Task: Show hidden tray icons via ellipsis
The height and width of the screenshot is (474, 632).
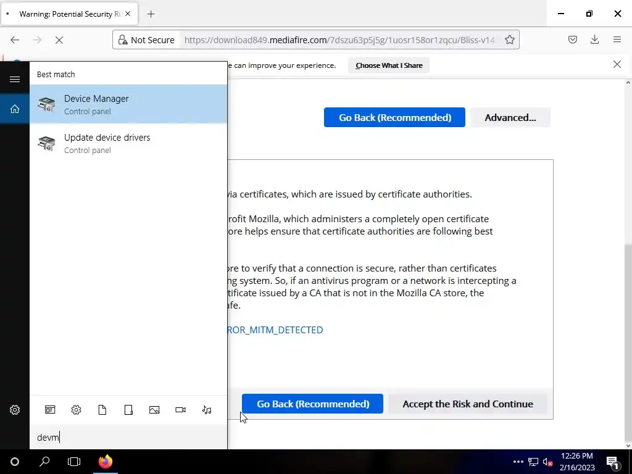Action: pyautogui.click(x=518, y=462)
